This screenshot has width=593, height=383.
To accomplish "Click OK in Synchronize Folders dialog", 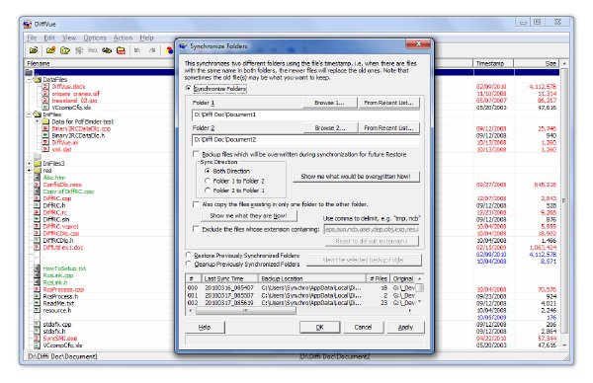I will point(319,327).
